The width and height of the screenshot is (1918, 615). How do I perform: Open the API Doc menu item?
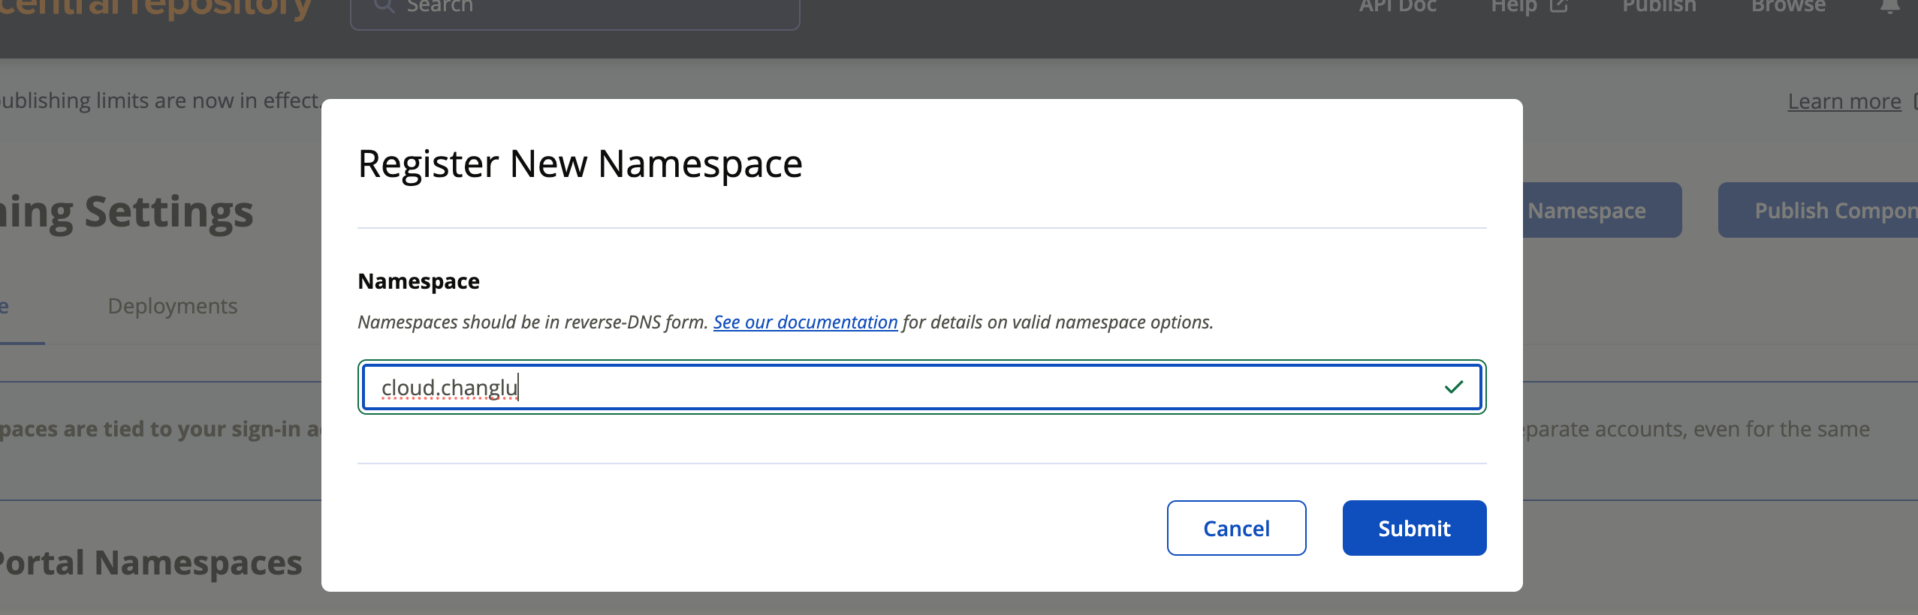click(1398, 7)
